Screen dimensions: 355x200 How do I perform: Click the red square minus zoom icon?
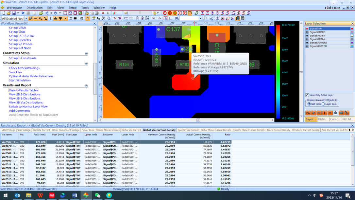207,13
